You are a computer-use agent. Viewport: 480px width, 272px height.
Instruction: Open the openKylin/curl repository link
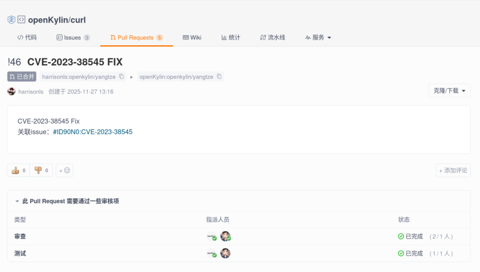[57, 20]
